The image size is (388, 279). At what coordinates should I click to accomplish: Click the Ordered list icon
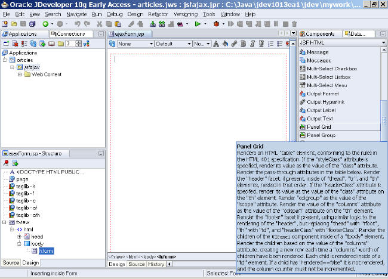tap(271, 44)
